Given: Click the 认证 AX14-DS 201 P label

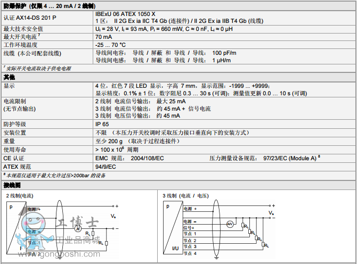Looking at the screenshot, I should click(x=30, y=18).
